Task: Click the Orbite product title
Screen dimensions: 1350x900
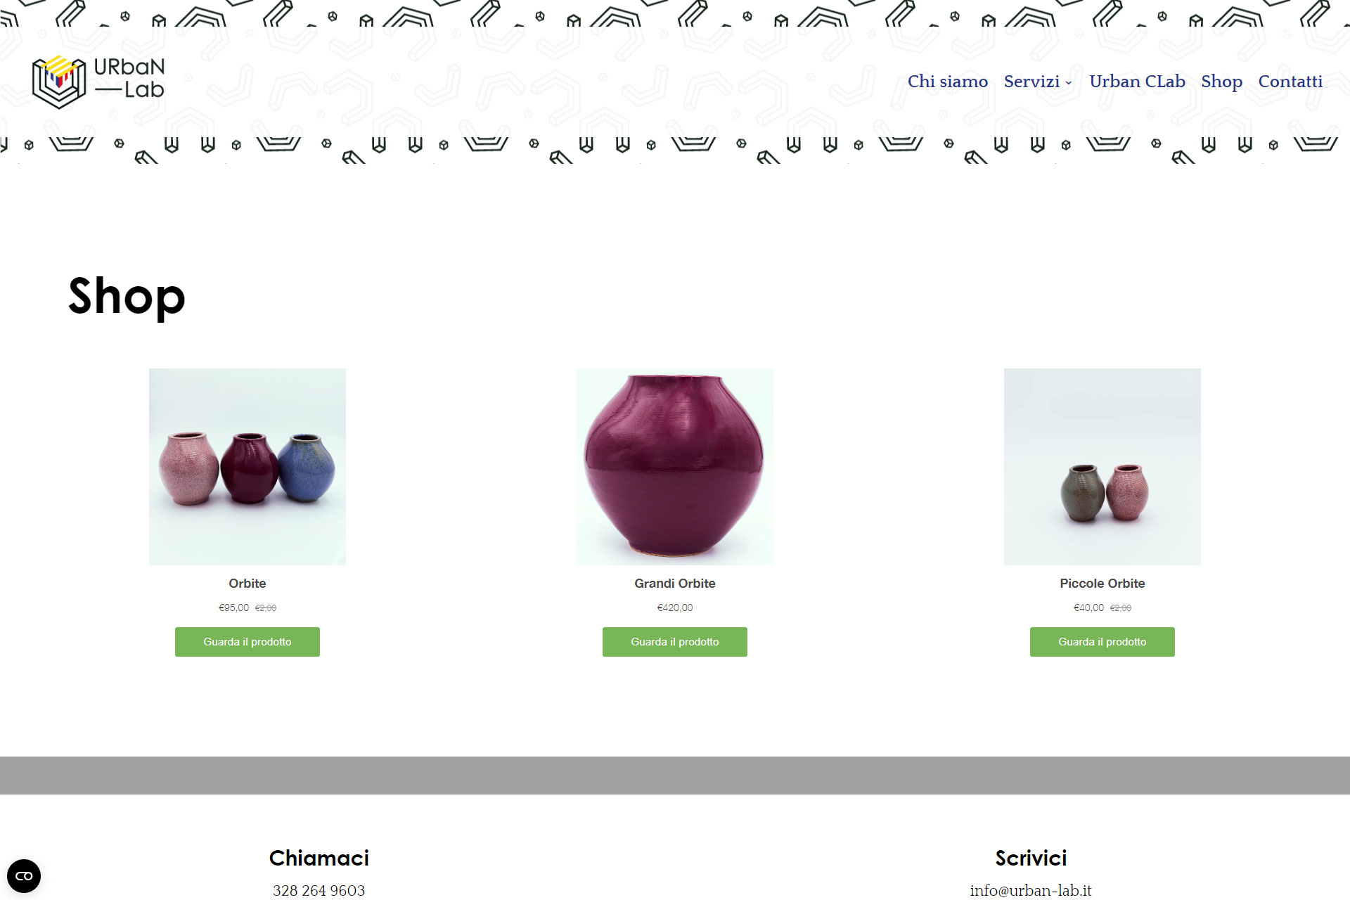Action: pos(247,584)
